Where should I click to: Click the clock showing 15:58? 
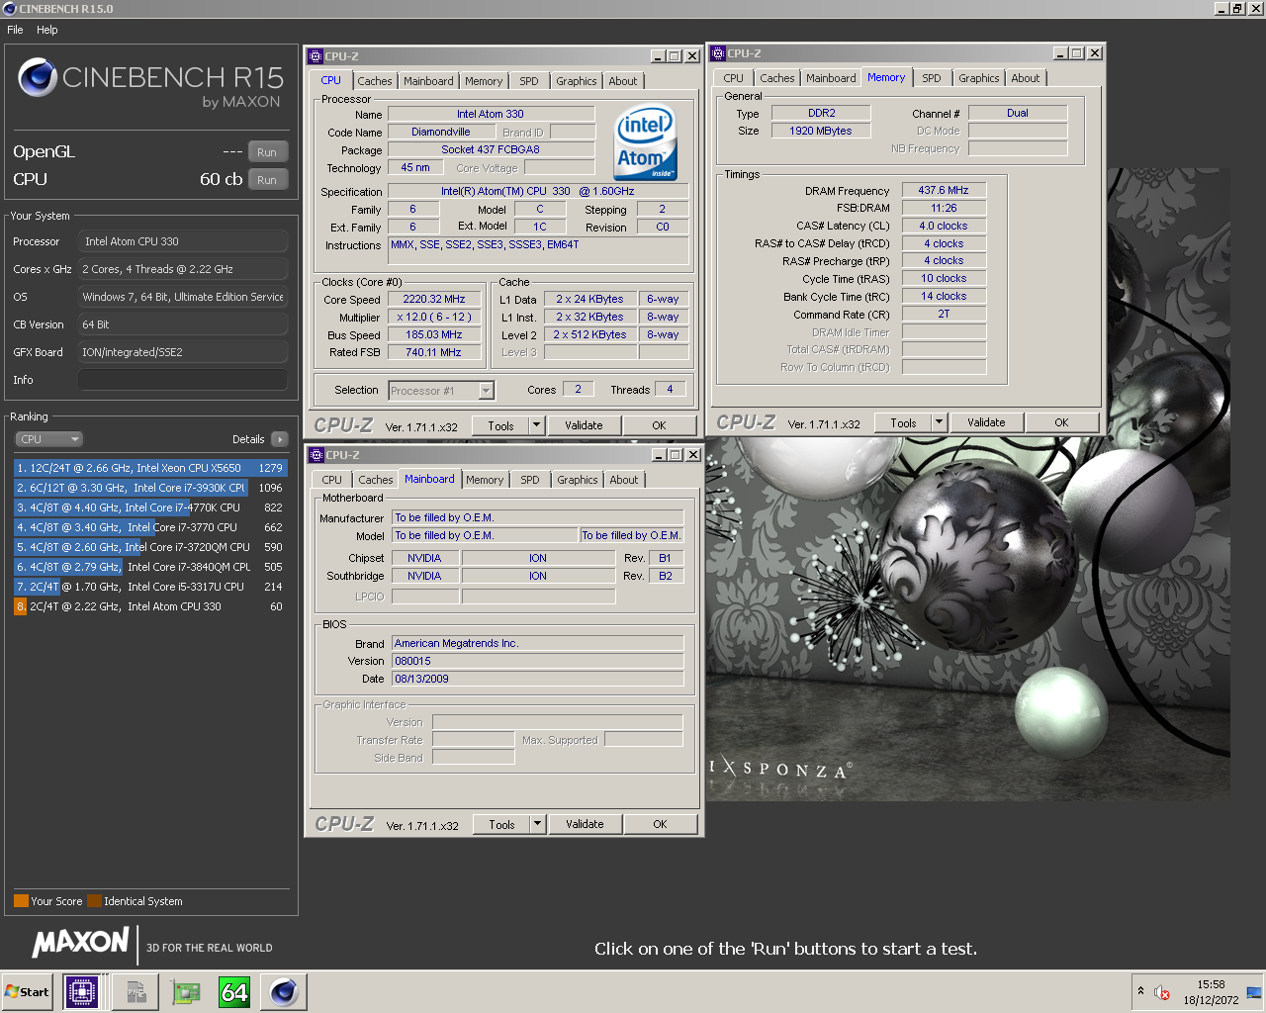pos(1211,984)
